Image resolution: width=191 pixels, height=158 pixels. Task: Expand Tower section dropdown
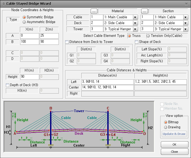tap(185, 29)
